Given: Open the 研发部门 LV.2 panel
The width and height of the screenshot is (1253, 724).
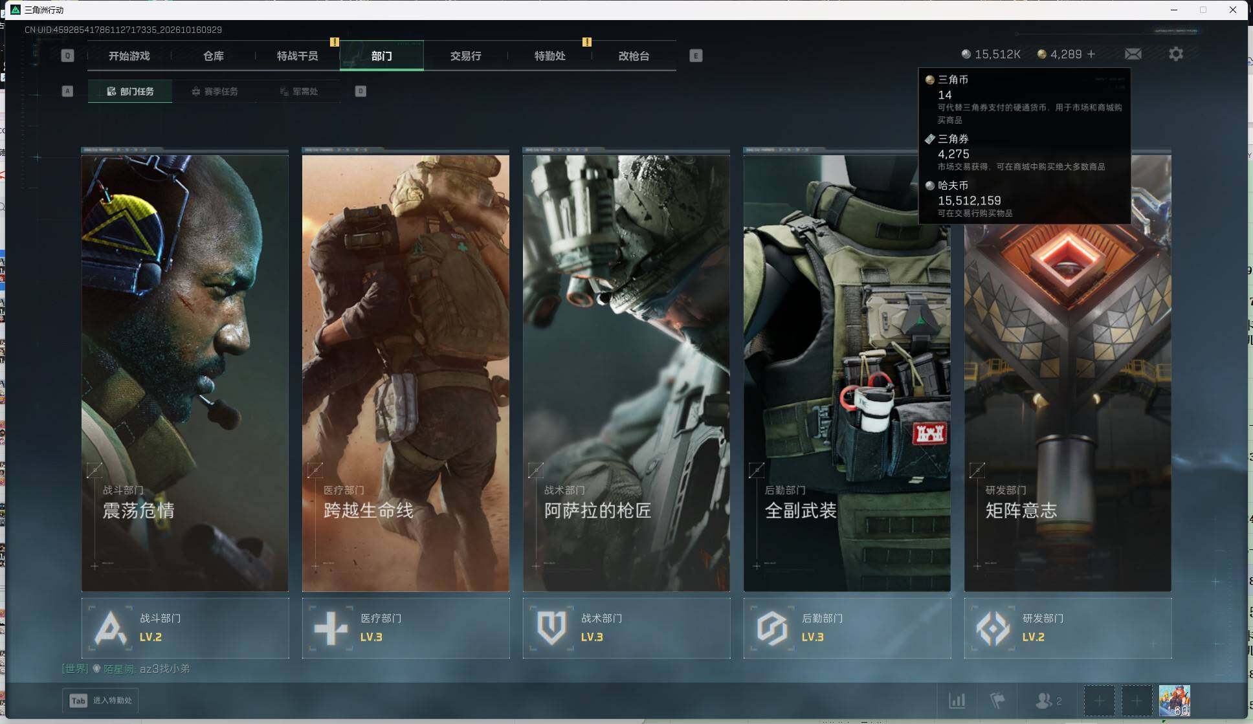Looking at the screenshot, I should (1068, 628).
